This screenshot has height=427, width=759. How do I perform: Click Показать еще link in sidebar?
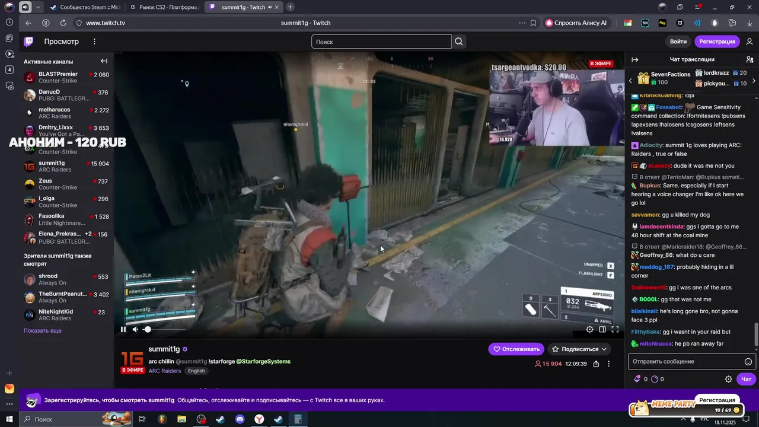click(43, 330)
